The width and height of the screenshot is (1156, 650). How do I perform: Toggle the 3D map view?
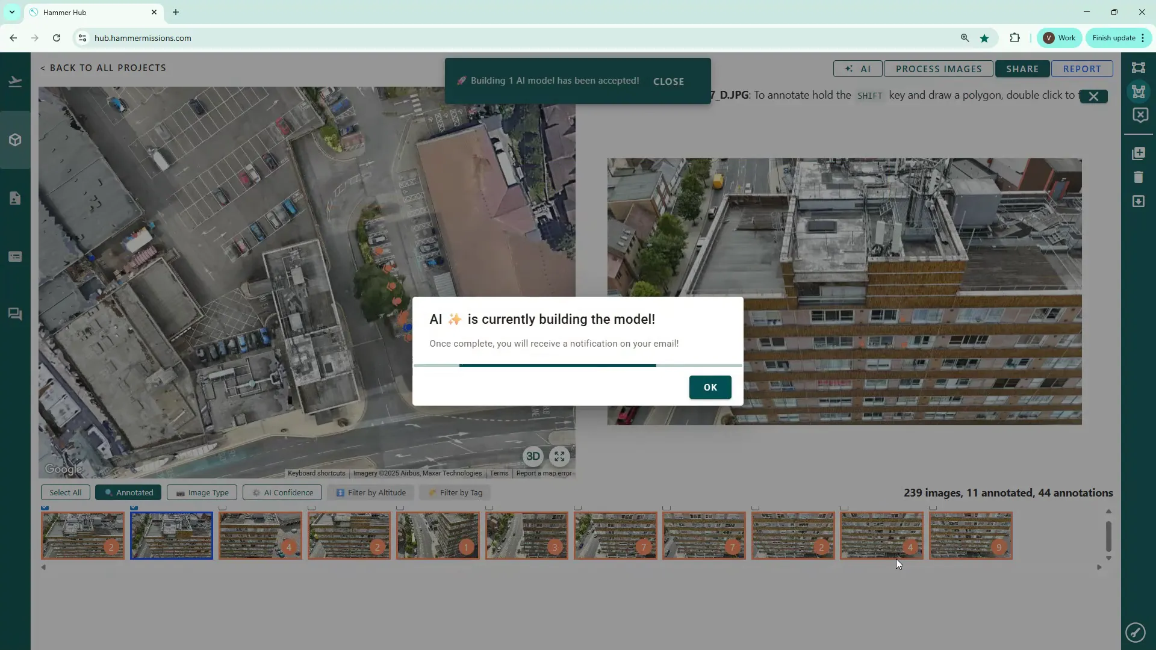click(x=533, y=456)
